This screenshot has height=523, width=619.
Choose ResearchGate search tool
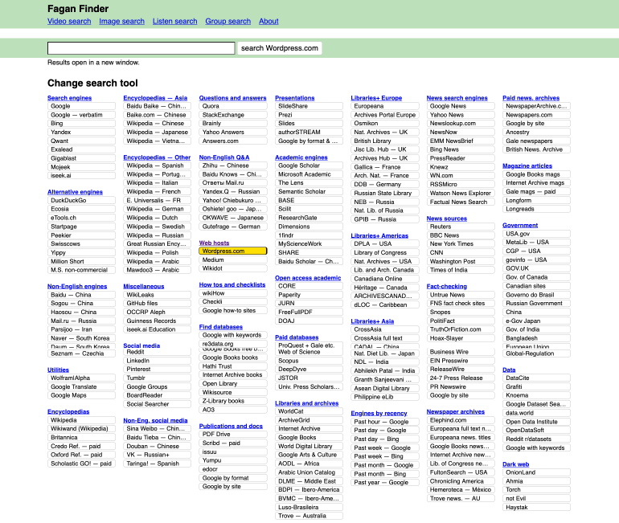[x=309, y=218]
